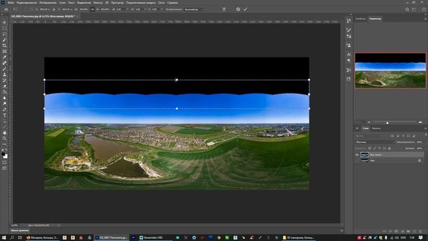Select the Gradient tool
Screen dimensions: 428x241
point(5,92)
